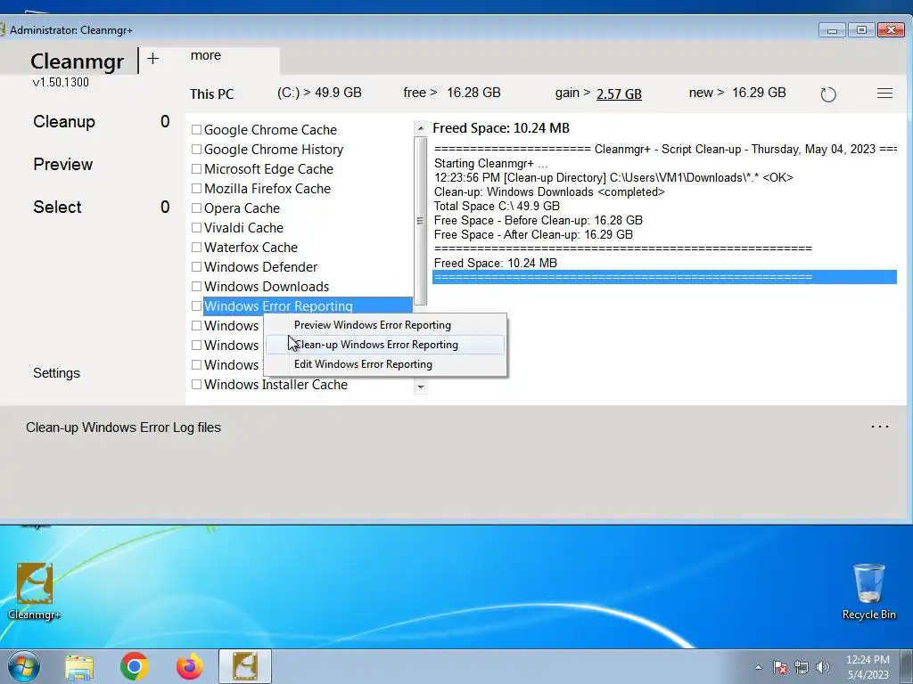
Task: Tick the Windows Installer Cache checkbox
Action: point(197,385)
